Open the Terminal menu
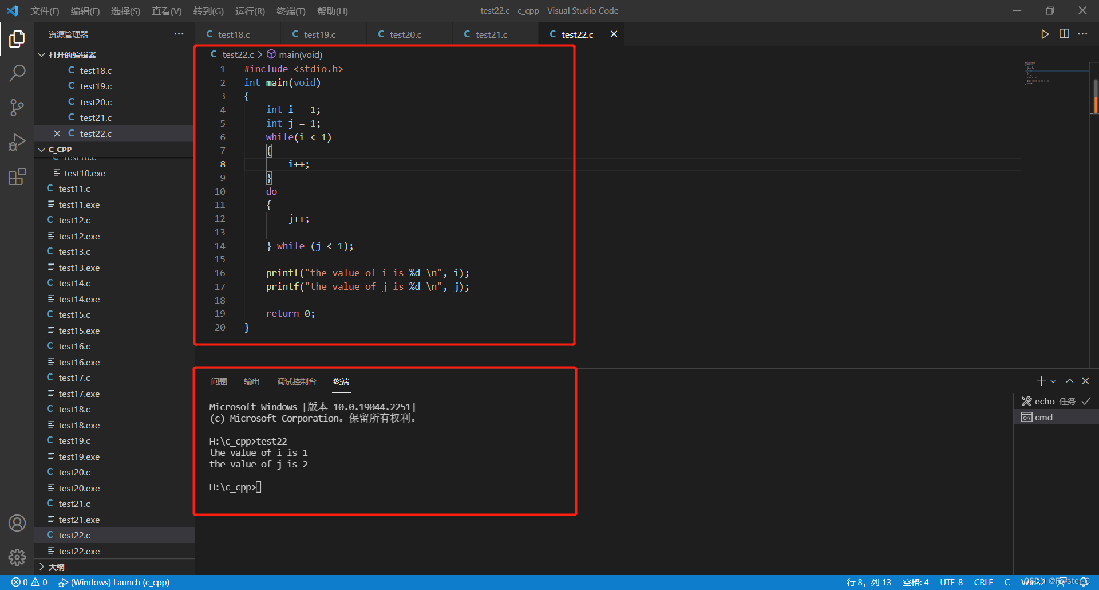The height and width of the screenshot is (590, 1099). pyautogui.click(x=291, y=11)
